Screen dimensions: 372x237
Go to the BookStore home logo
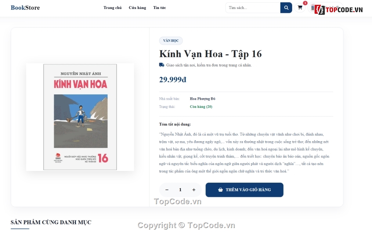[x=25, y=7]
